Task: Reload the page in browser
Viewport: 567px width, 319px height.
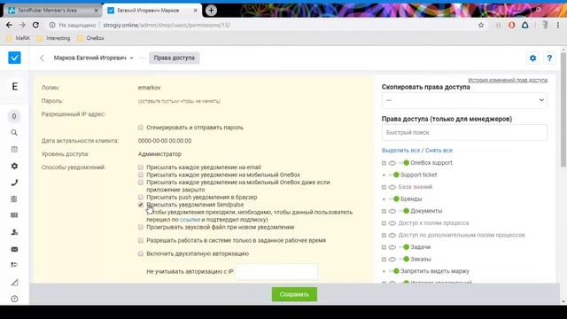Action: (35, 25)
